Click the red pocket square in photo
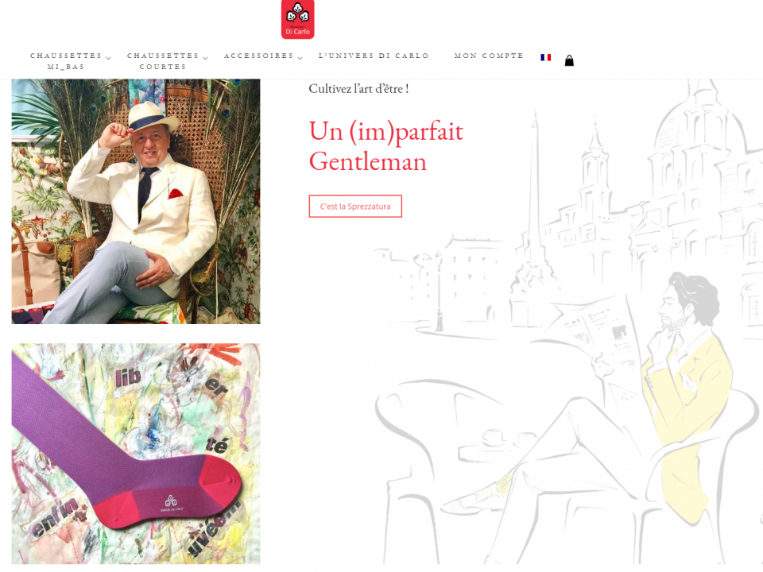Screen dimensions: 763x572 tap(176, 194)
